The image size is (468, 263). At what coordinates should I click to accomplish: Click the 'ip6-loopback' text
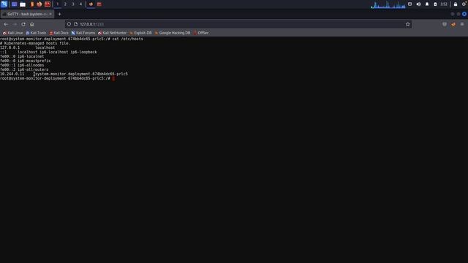[x=83, y=52]
